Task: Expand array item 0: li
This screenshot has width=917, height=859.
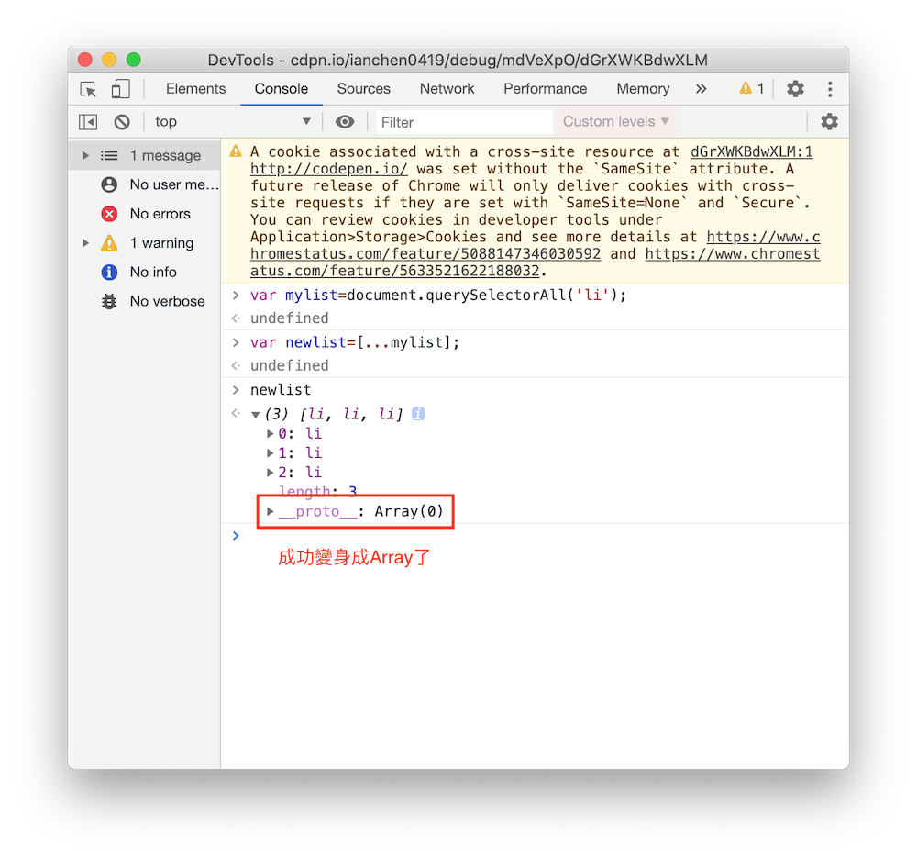Action: [271, 433]
